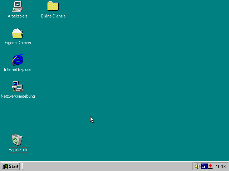Image resolution: width=229 pixels, height=171 pixels.
Task: Open the Start menu
Action: pyautogui.click(x=10, y=166)
